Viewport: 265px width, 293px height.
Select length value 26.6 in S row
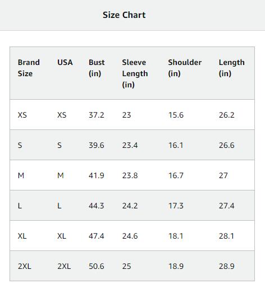coord(227,145)
